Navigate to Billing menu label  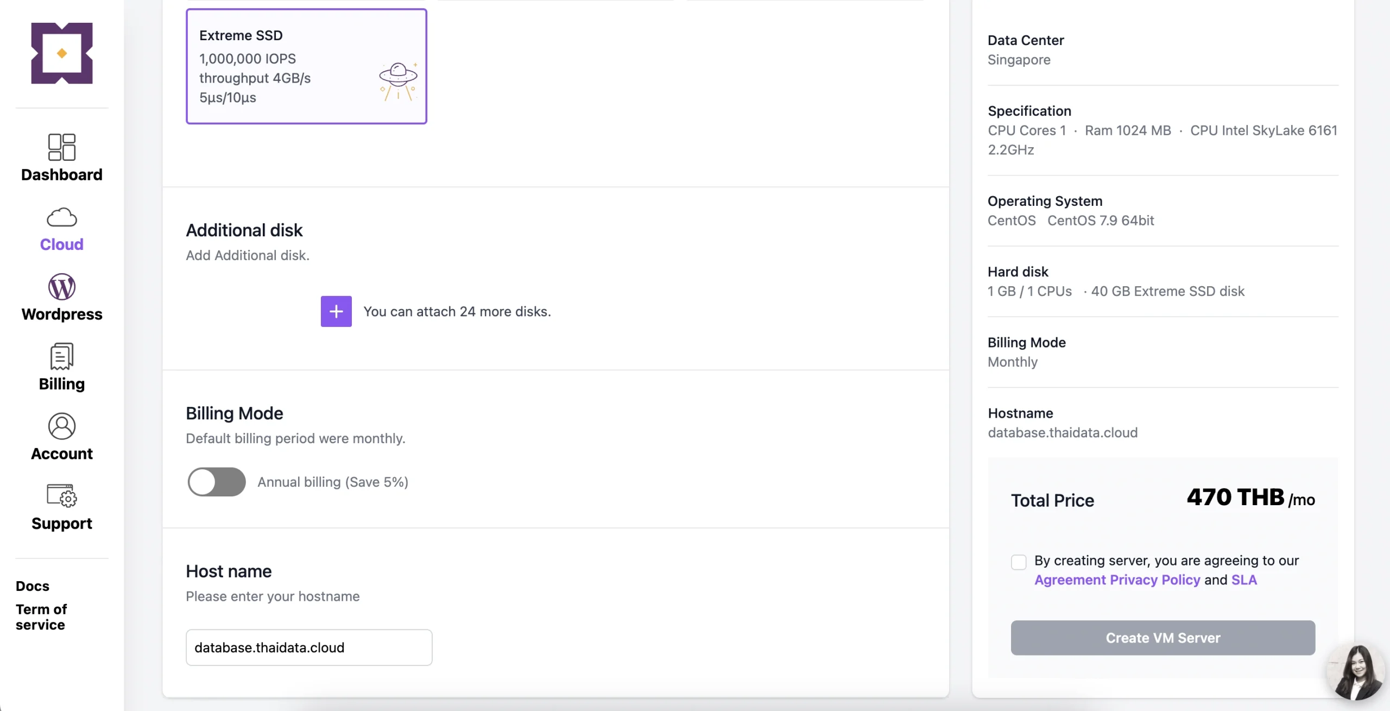point(62,384)
